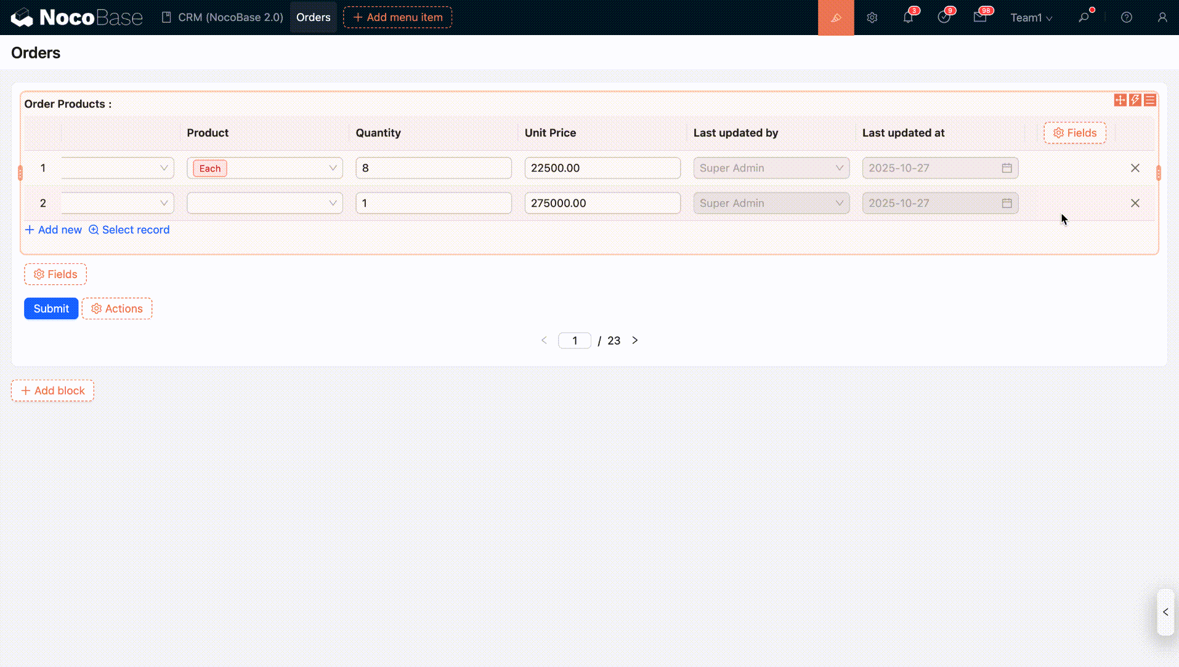The image size is (1179, 667).
Task: Remove row 1 with the X icon
Action: coord(1135,168)
